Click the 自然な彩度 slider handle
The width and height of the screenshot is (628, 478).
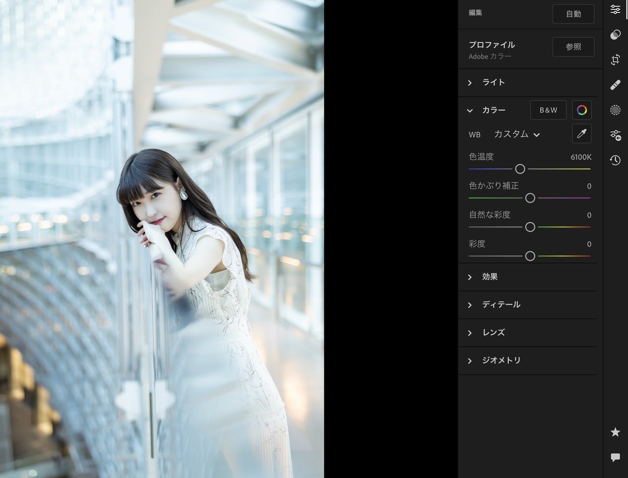click(530, 227)
